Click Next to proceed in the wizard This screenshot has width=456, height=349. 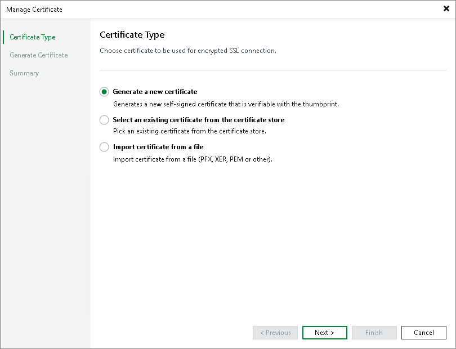click(x=324, y=332)
